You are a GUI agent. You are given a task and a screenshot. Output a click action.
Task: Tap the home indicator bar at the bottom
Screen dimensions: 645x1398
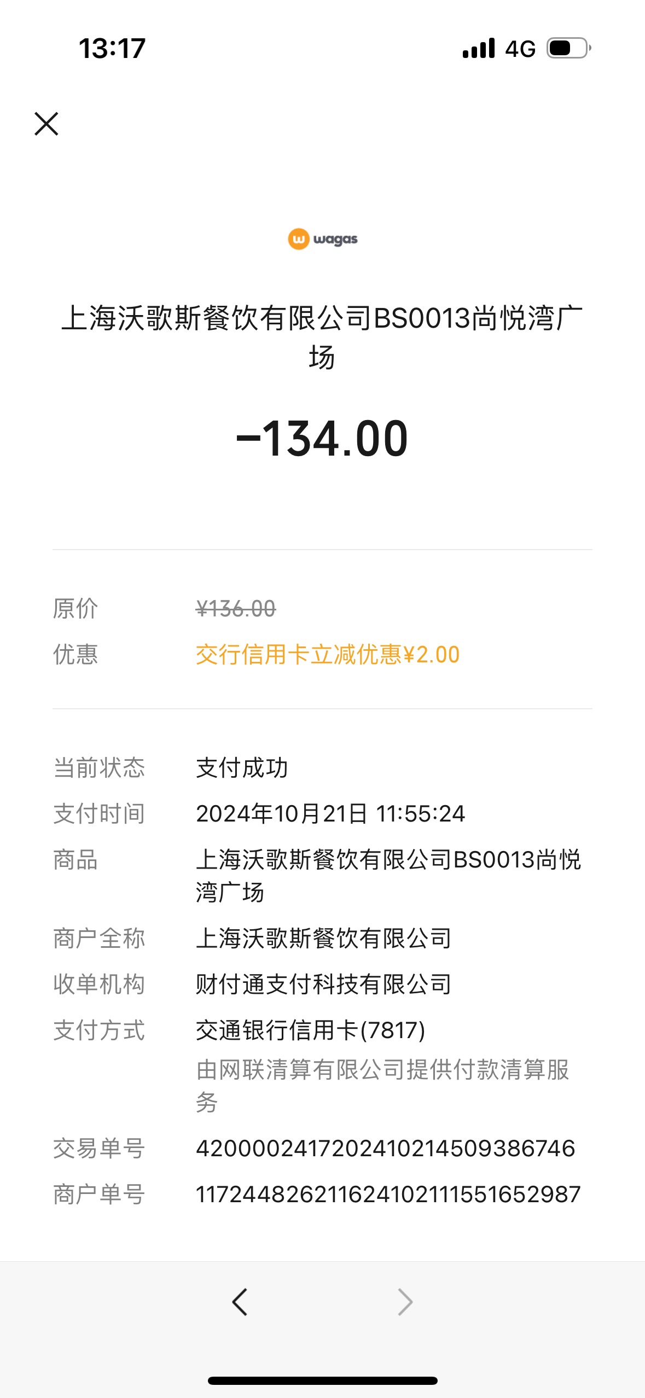pyautogui.click(x=323, y=1380)
